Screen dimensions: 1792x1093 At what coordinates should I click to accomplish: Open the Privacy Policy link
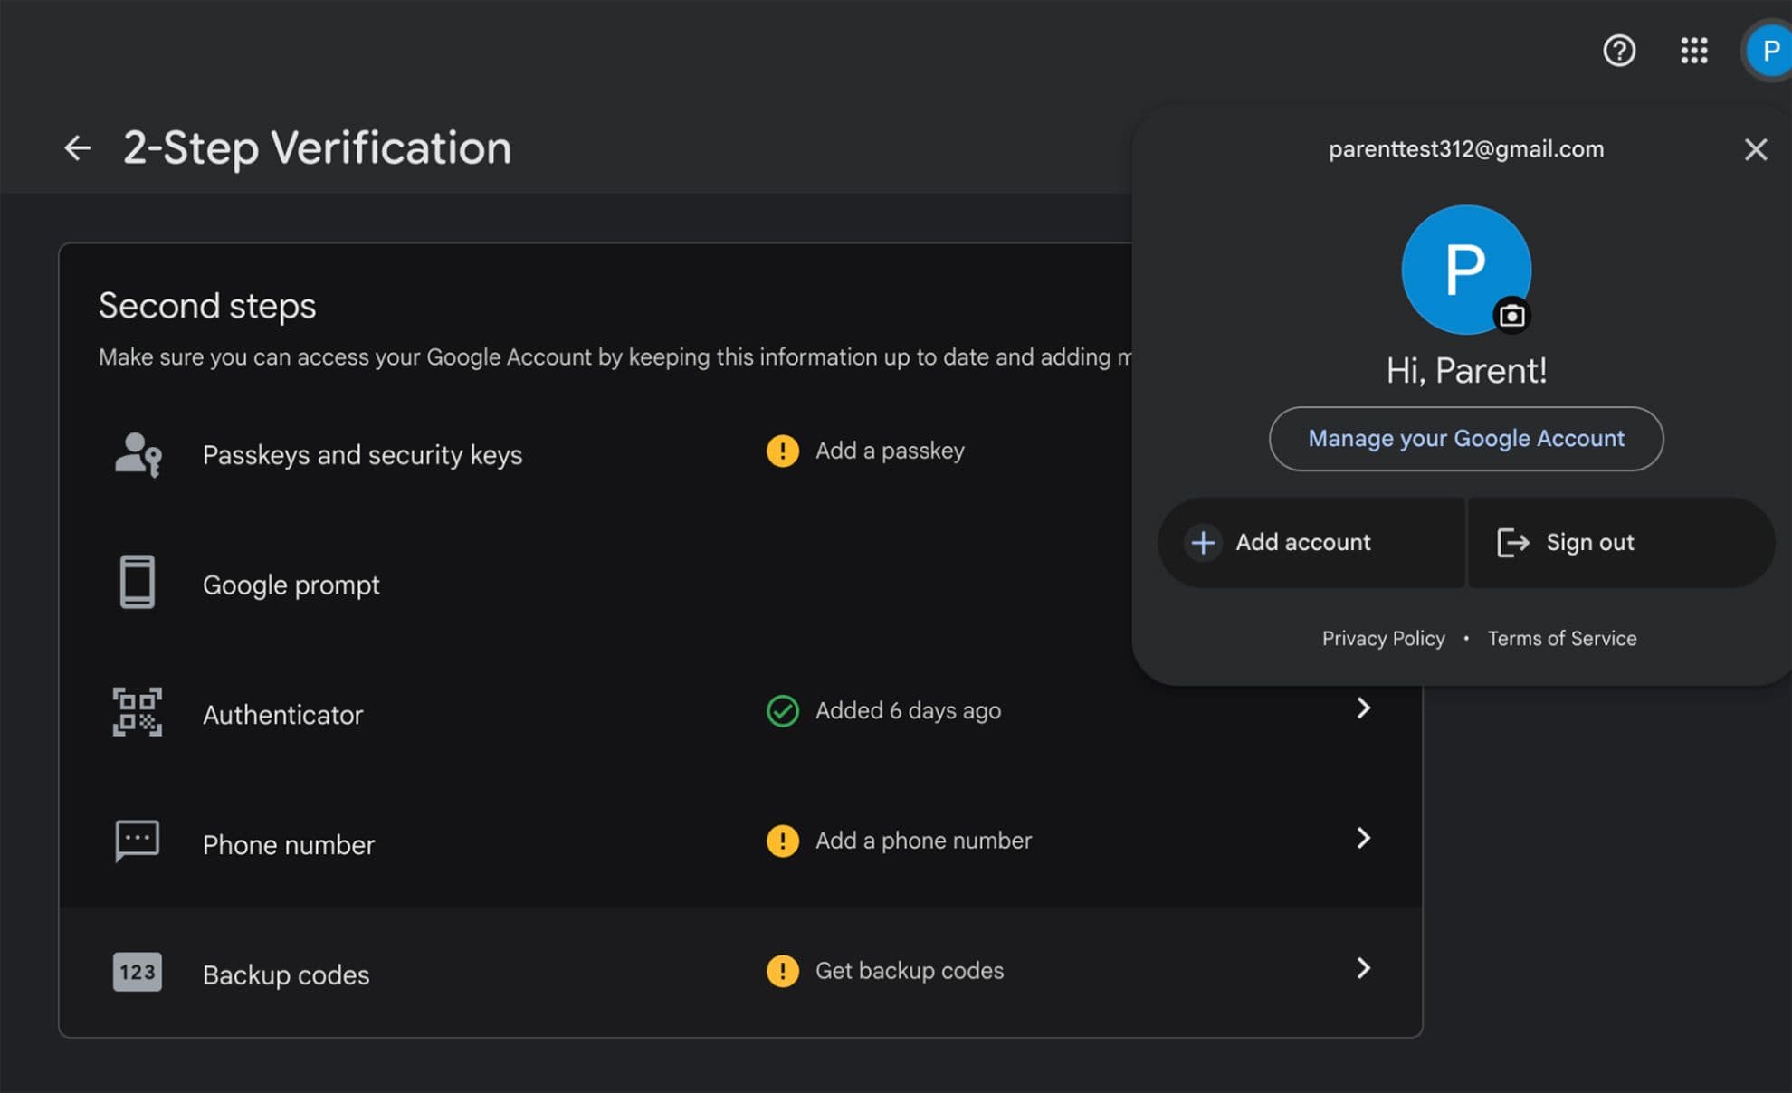pyautogui.click(x=1383, y=639)
